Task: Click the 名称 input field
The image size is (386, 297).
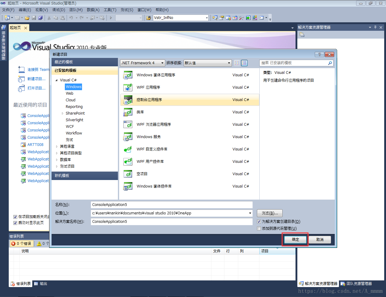Action: click(172, 205)
